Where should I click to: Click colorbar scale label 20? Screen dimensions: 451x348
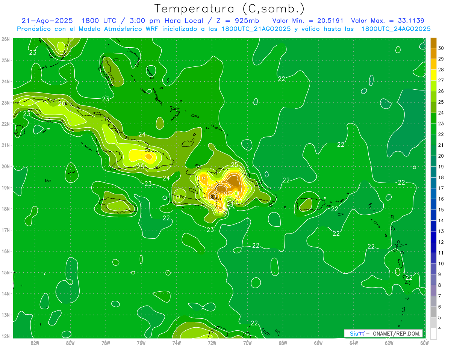[x=441, y=156]
